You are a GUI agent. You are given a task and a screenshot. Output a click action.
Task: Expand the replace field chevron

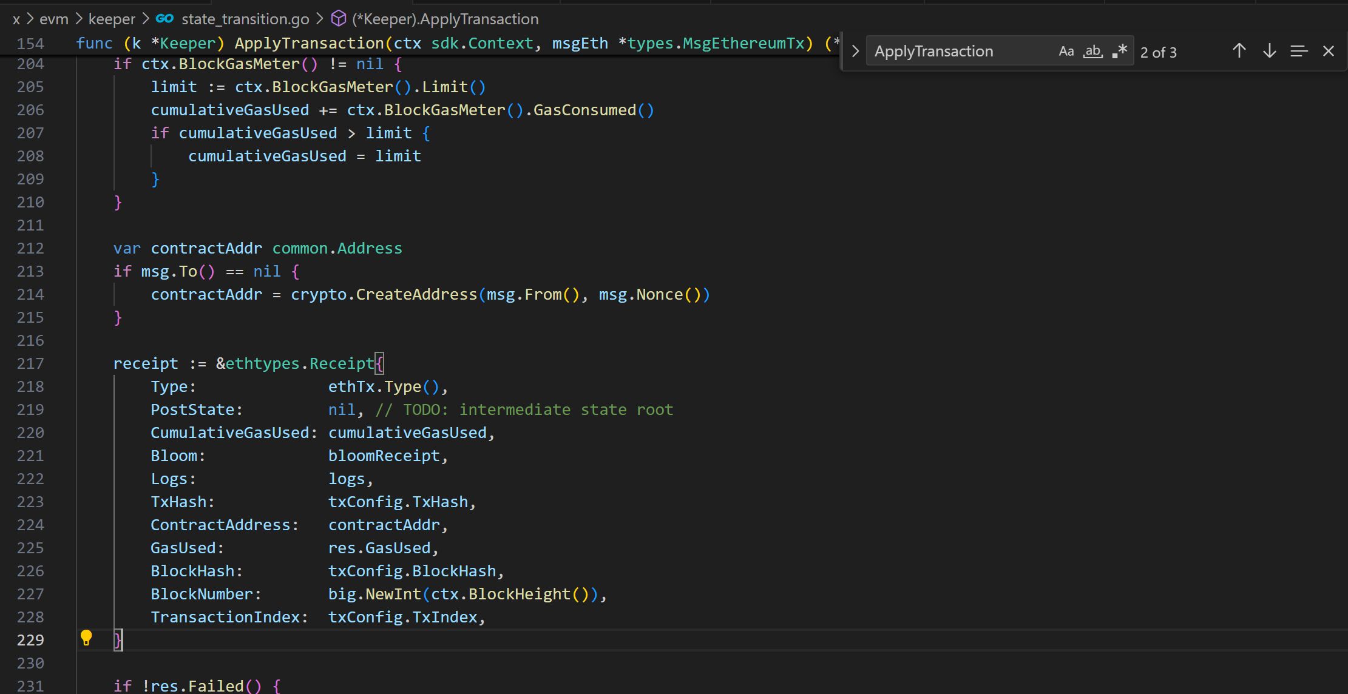pyautogui.click(x=855, y=52)
